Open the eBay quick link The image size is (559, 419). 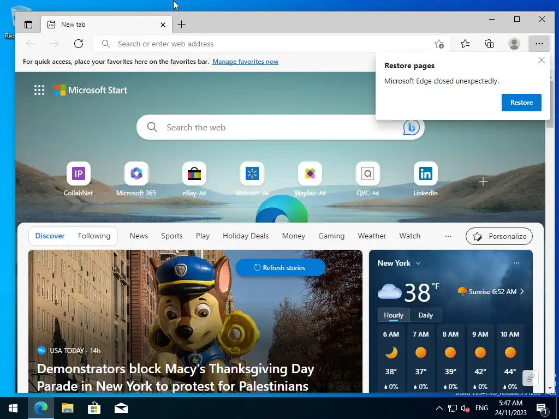click(194, 179)
